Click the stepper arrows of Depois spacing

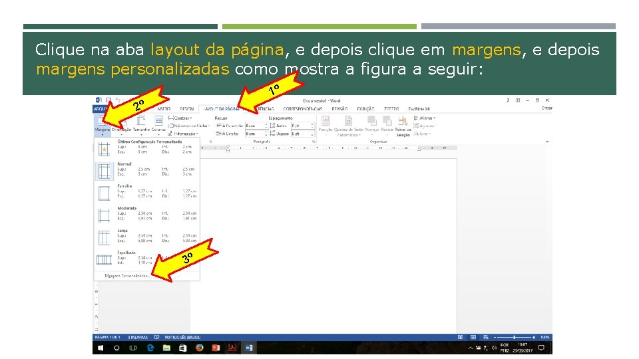click(313, 134)
